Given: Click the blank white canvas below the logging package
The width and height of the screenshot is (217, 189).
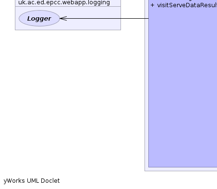Looking at the screenshot, I should pos(67,96).
